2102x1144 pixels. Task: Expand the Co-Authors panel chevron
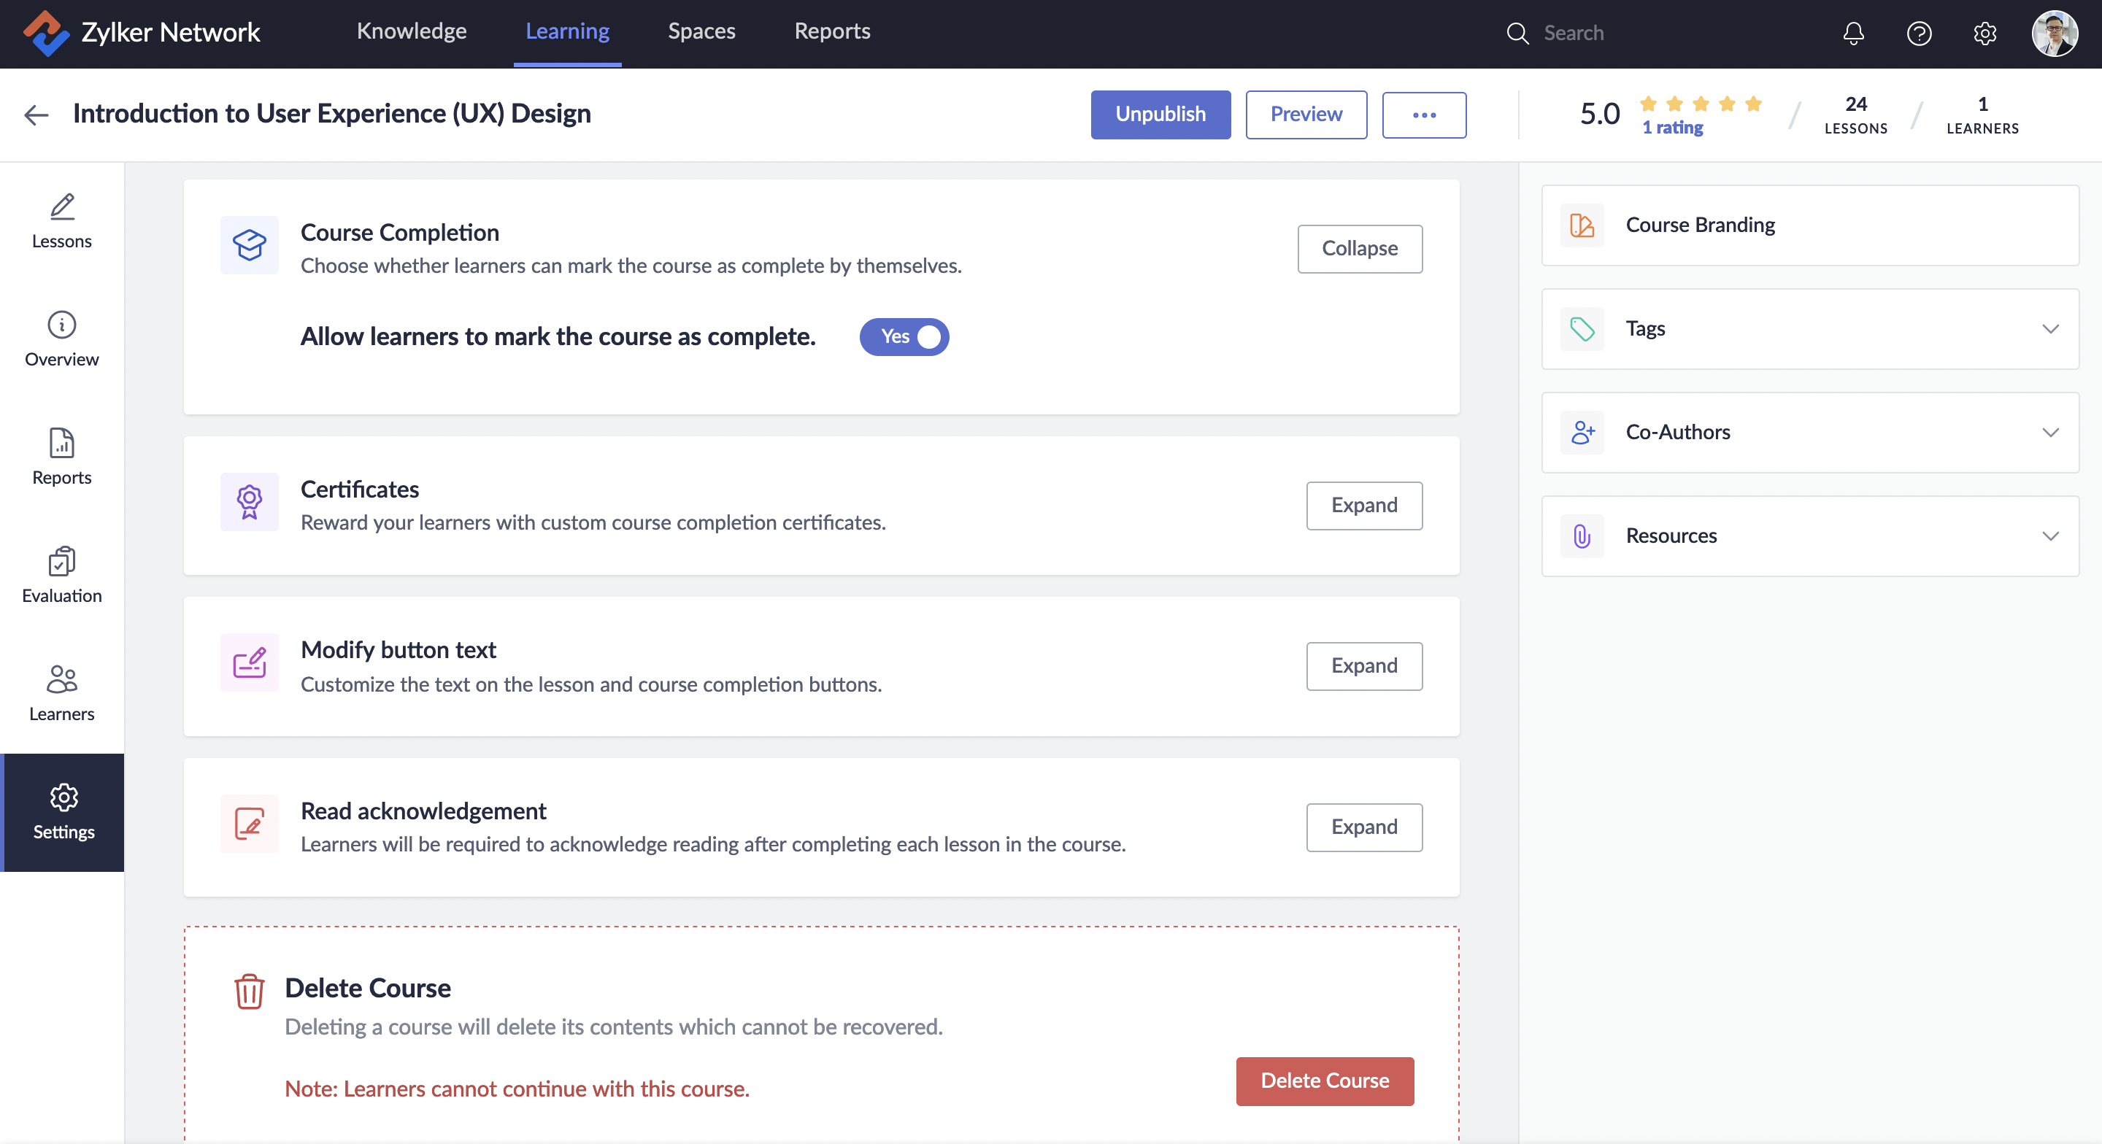coord(2049,433)
